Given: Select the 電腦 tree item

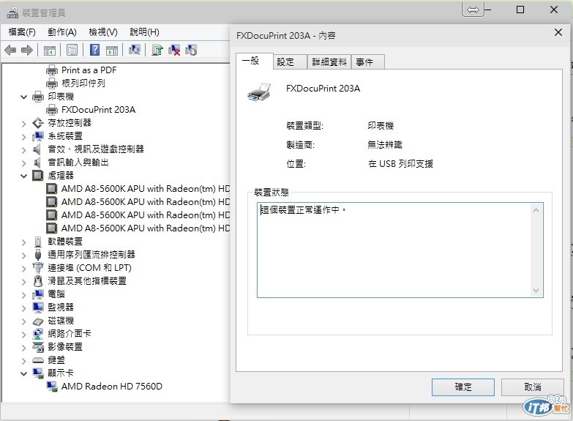Looking at the screenshot, I should 56,294.
